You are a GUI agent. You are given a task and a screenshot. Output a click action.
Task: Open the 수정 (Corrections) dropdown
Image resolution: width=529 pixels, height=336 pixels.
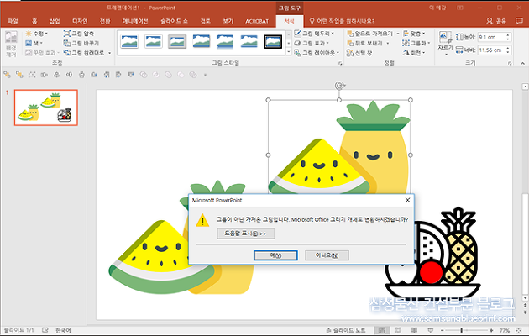(x=36, y=34)
